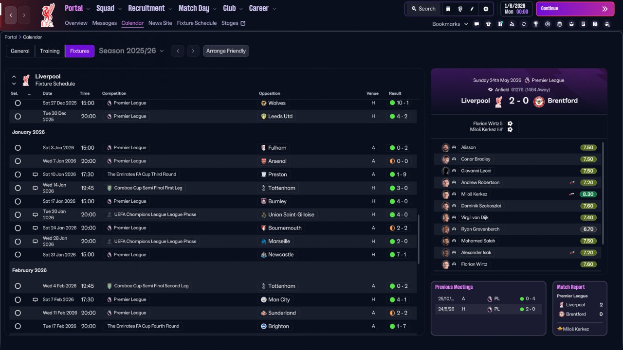Select the Union Saint-Gilloise fixture radio button

click(x=18, y=214)
